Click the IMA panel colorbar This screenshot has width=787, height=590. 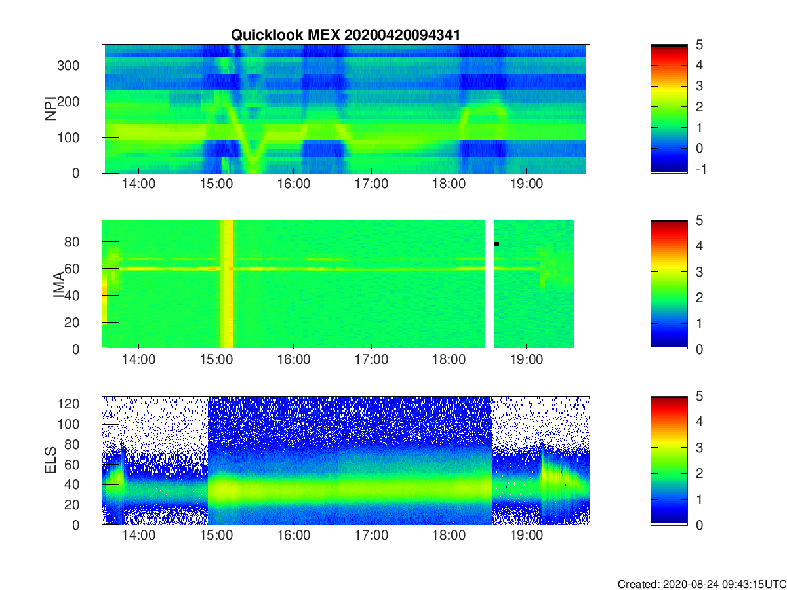point(669,285)
